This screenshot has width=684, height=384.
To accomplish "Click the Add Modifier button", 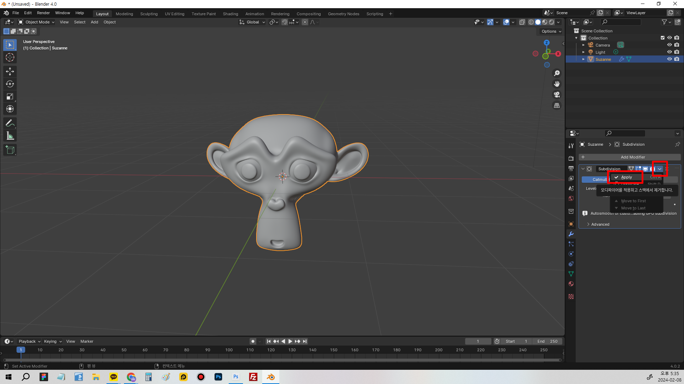I will point(630,157).
